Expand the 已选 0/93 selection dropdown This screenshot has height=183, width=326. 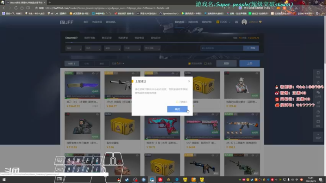118,63
